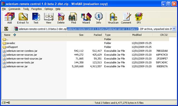This screenshot has height=106, width=178.
Task: Open the Tools menu
Action: pyautogui.click(x=26, y=9)
